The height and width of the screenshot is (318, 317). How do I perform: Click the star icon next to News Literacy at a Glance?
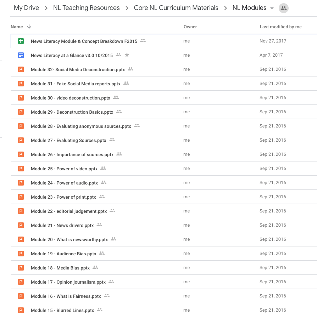[127, 55]
